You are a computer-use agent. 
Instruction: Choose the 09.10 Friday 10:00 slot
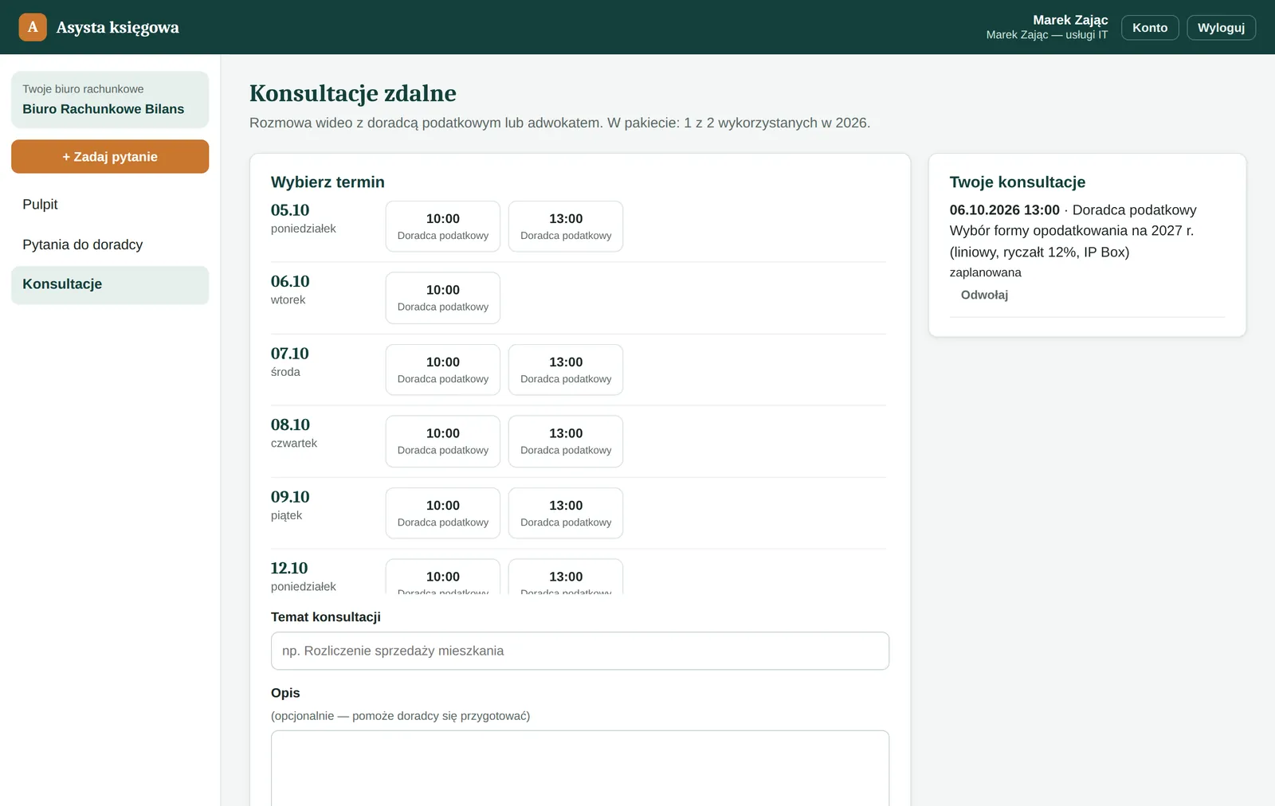[443, 513]
